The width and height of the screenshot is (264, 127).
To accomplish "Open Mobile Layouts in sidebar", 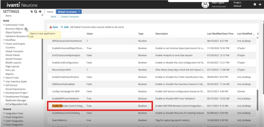I will 13,62.
